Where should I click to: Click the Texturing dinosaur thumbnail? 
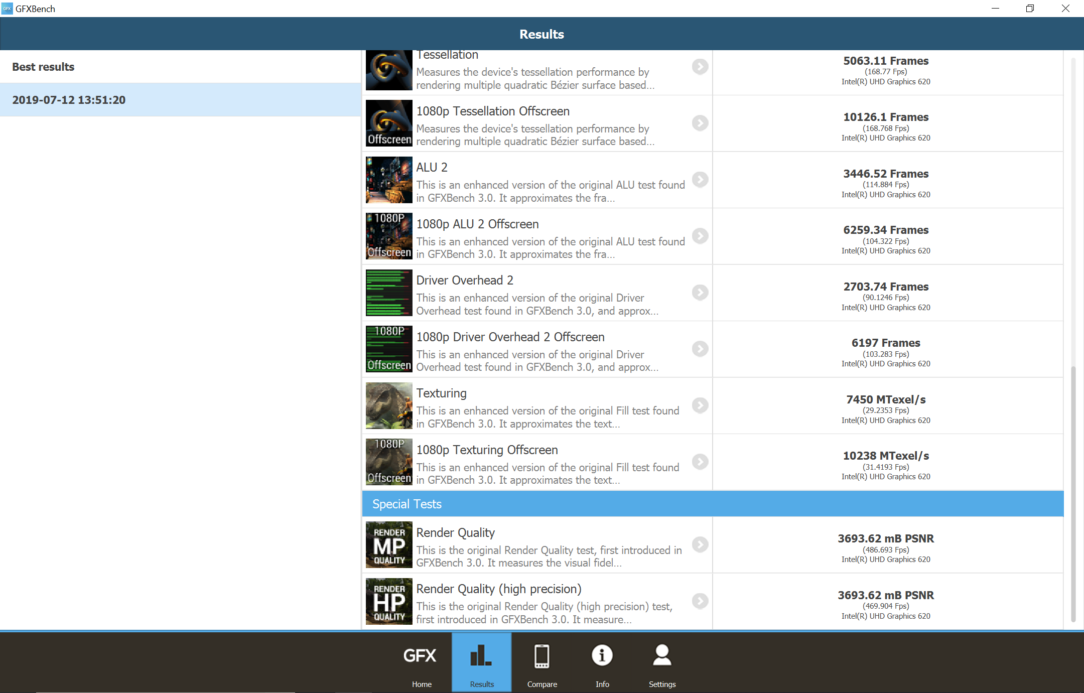389,405
